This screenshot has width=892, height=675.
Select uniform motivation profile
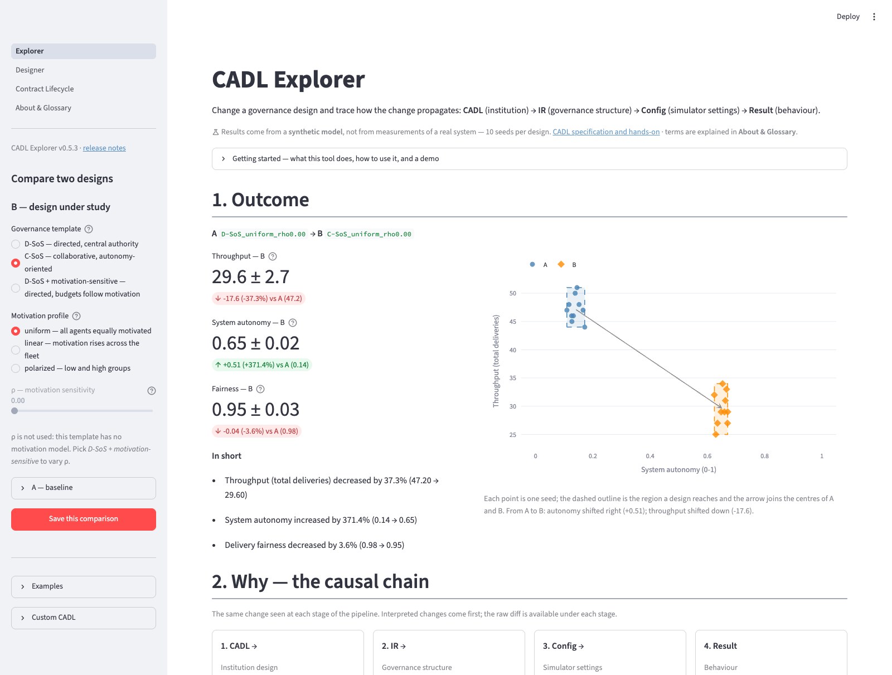pyautogui.click(x=81, y=331)
